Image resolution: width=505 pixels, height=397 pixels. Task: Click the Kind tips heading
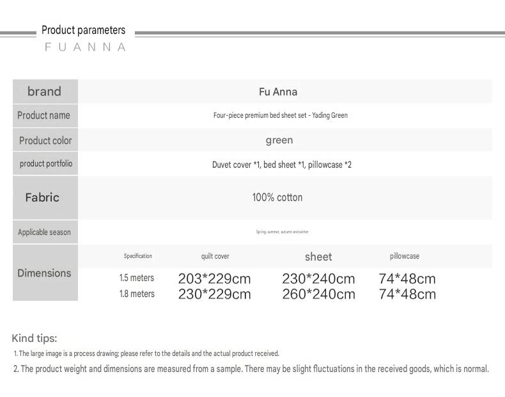point(35,338)
